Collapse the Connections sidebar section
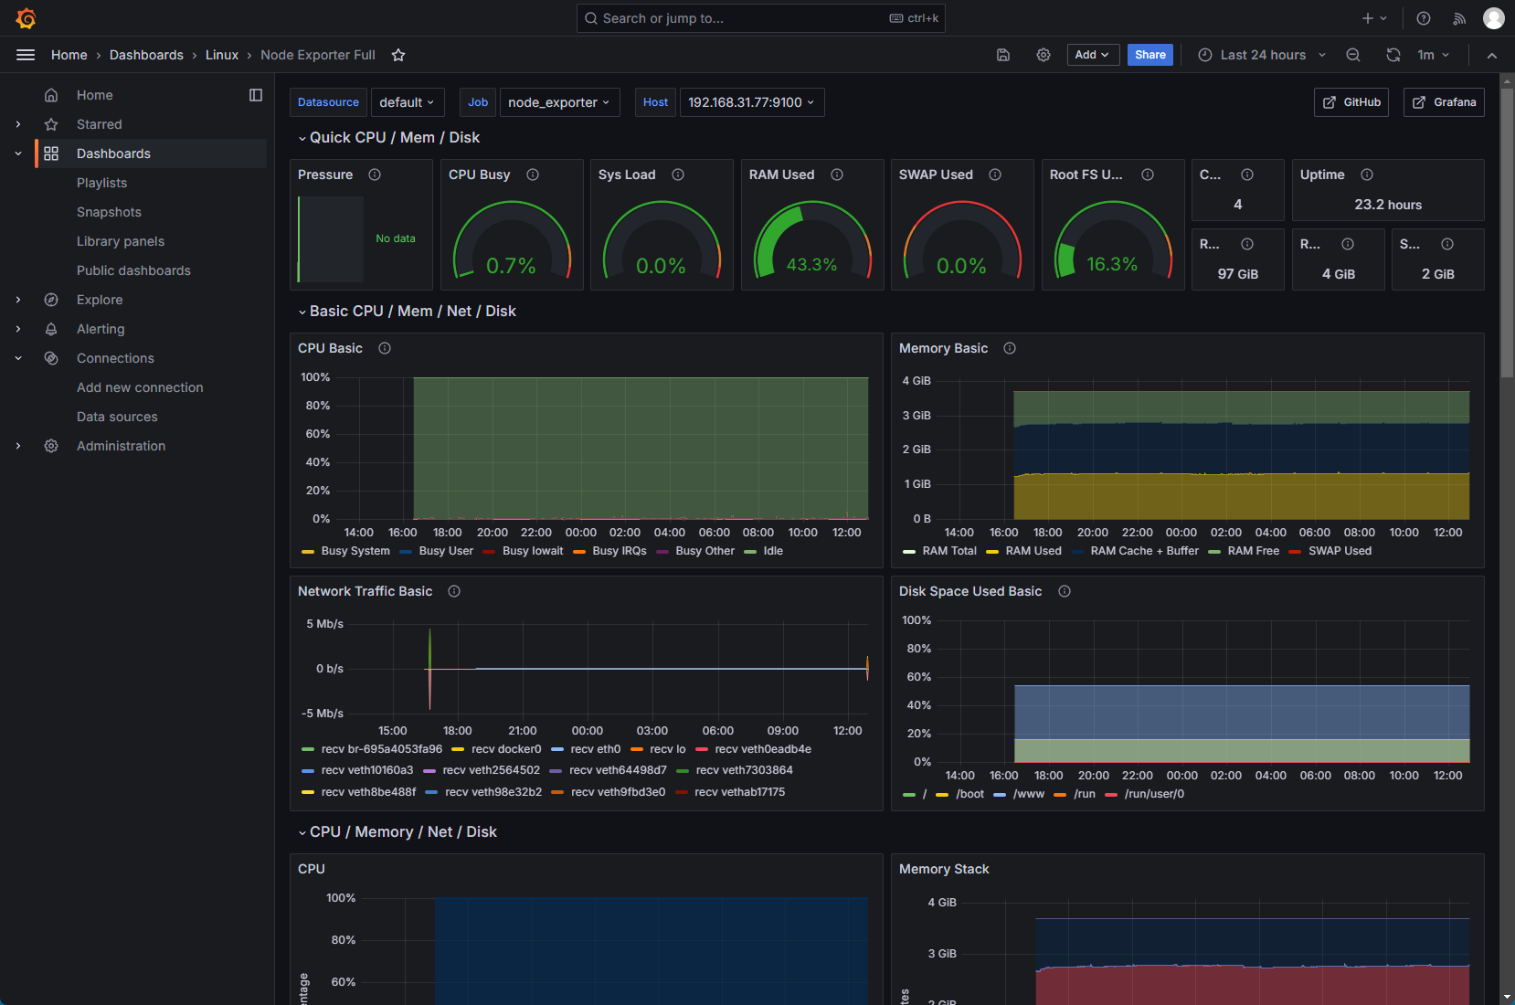The height and width of the screenshot is (1005, 1515). pos(18,358)
